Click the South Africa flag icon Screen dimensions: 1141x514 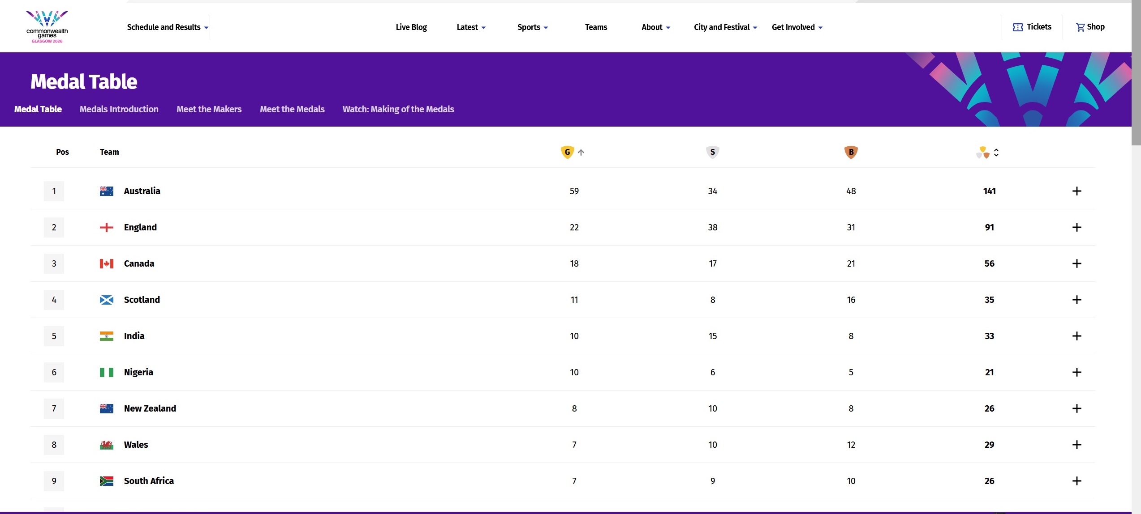pyautogui.click(x=107, y=481)
